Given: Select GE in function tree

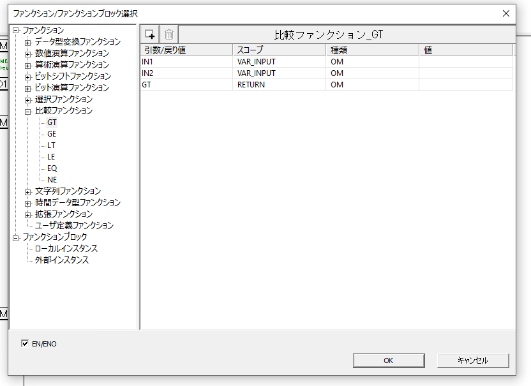Looking at the screenshot, I should [x=52, y=134].
